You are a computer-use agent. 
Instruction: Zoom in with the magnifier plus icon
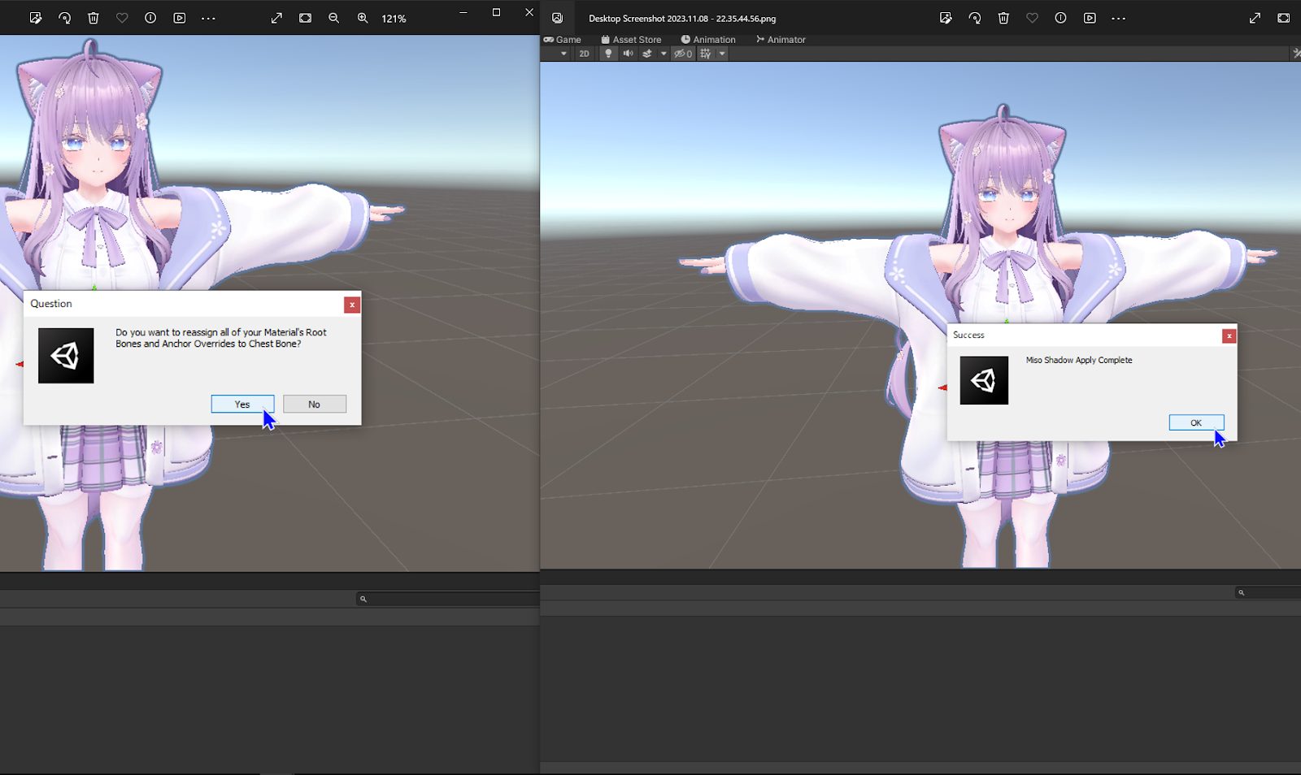click(363, 18)
